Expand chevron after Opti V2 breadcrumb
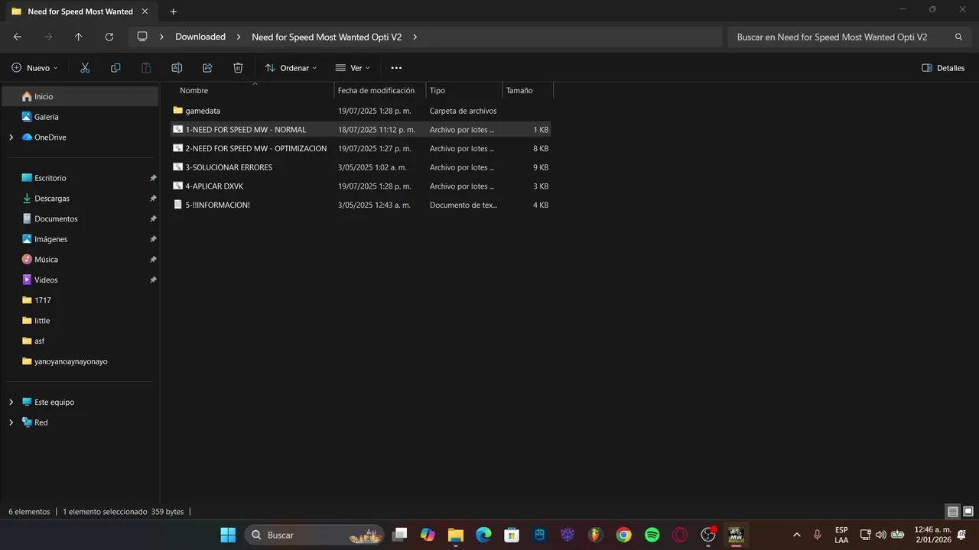 click(415, 37)
